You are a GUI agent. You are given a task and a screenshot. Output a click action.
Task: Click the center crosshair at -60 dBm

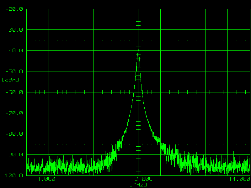[138, 92]
